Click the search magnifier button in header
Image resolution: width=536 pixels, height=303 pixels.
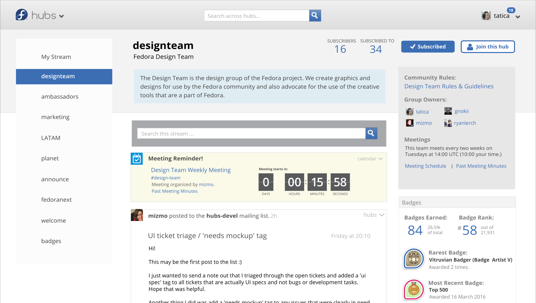pyautogui.click(x=315, y=16)
